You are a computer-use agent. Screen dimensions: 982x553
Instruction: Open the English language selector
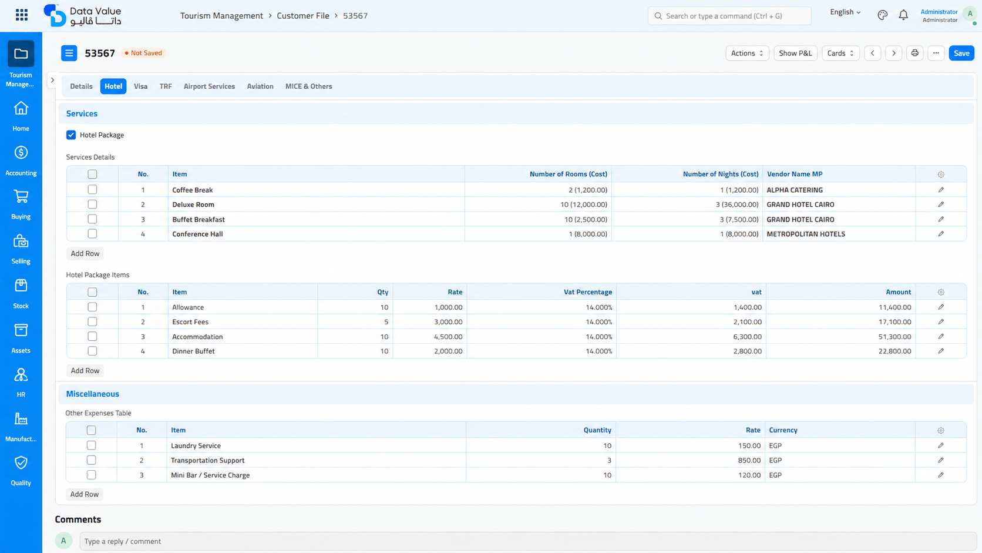pos(845,12)
